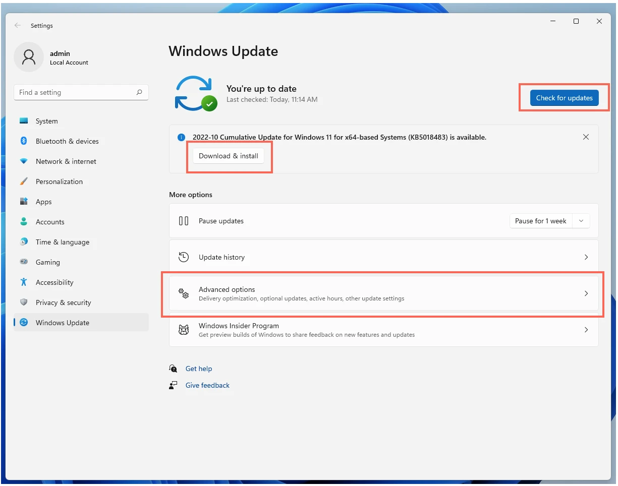The width and height of the screenshot is (618, 486).
Task: Click the Get help icon
Action: (x=174, y=369)
